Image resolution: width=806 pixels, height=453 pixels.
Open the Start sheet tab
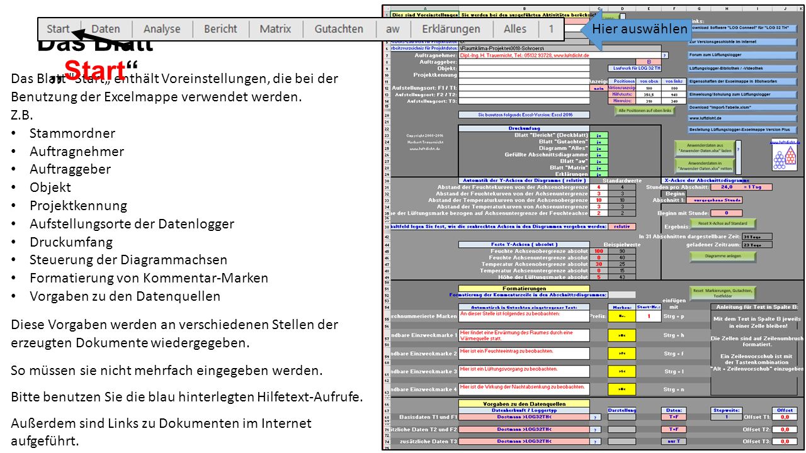point(58,29)
